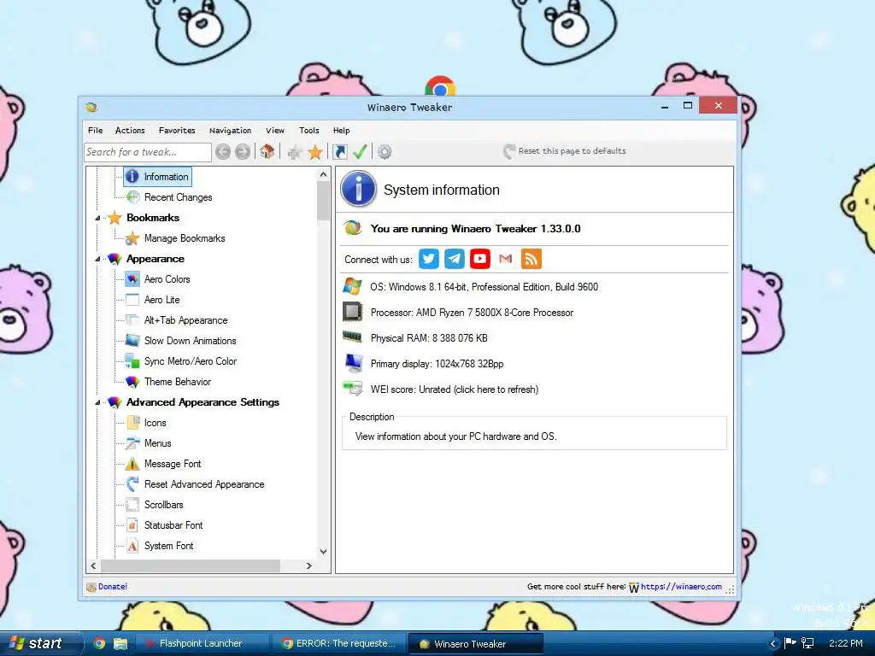Screen dimensions: 875x656
Task: Select Alt+Tab Appearance in the tree
Action: 185,320
